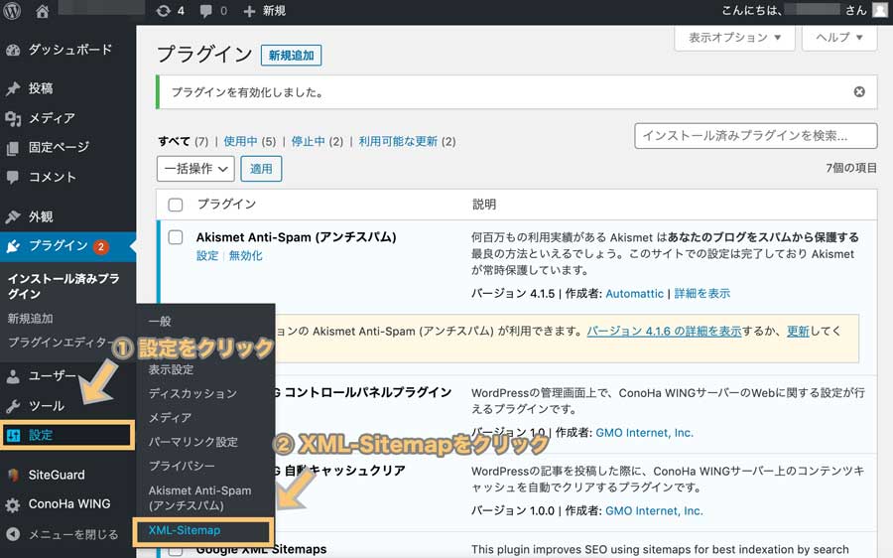
Task: Click the 説明 column header
Action: 484,205
